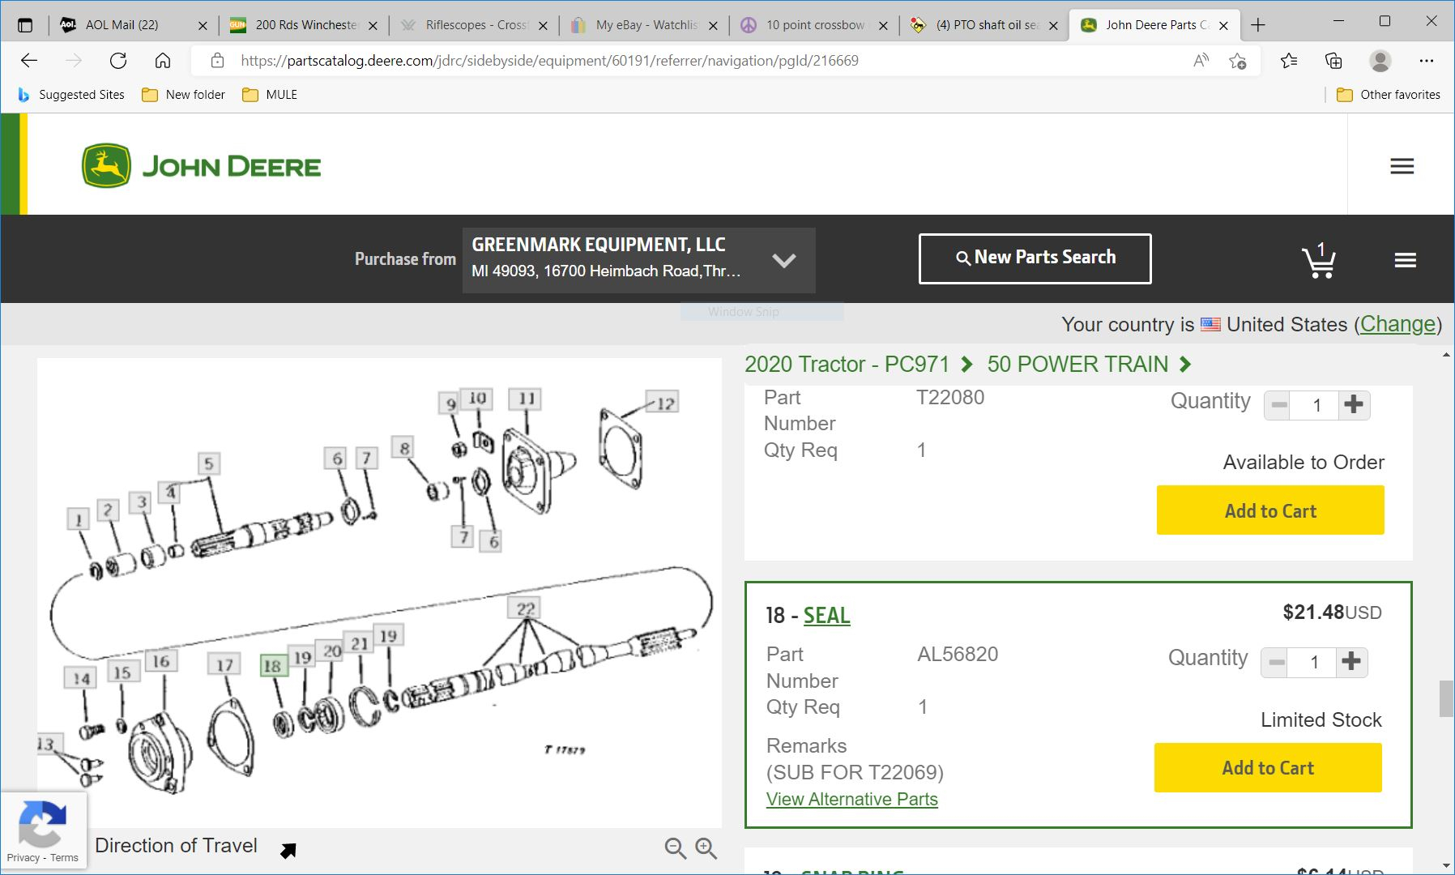View site information lock icon in the address bar

pos(216,61)
